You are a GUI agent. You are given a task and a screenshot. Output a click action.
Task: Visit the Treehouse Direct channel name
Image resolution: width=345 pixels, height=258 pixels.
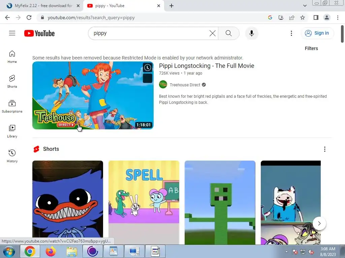click(x=185, y=85)
